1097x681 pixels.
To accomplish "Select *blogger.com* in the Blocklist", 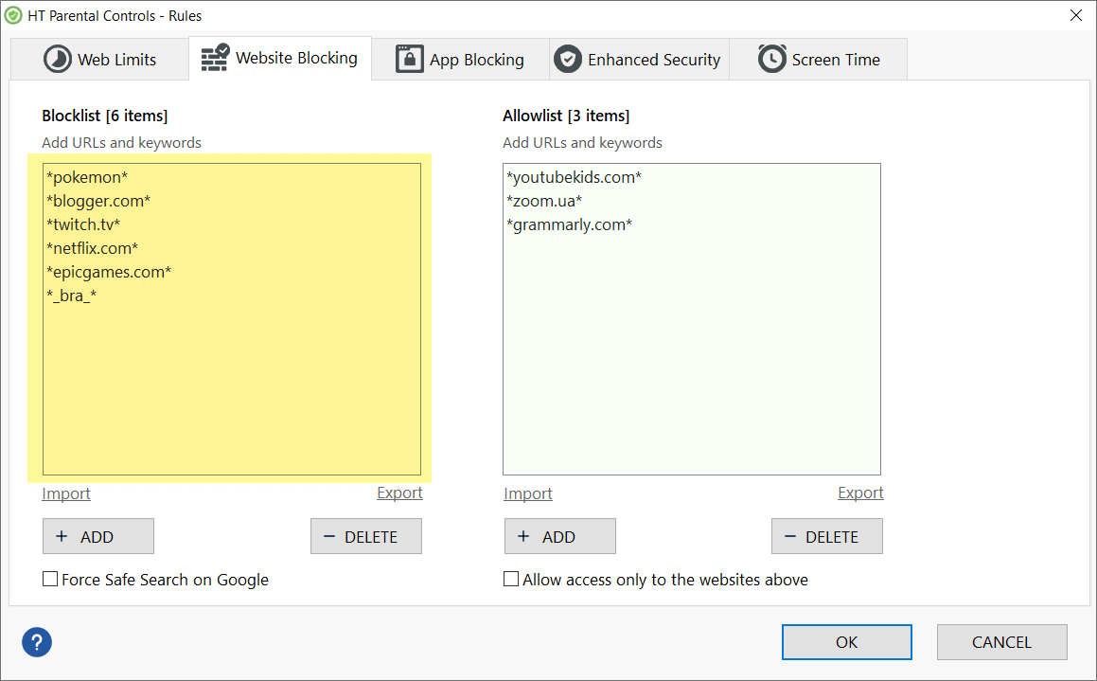I will (98, 201).
